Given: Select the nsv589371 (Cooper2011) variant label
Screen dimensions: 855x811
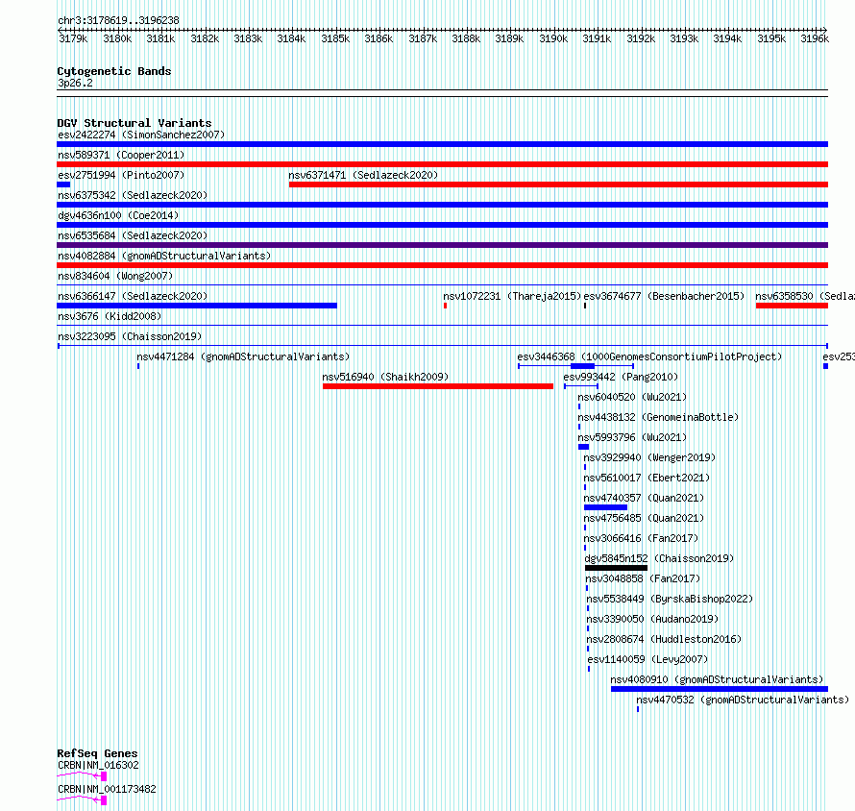Looking at the screenshot, I should 120,155.
